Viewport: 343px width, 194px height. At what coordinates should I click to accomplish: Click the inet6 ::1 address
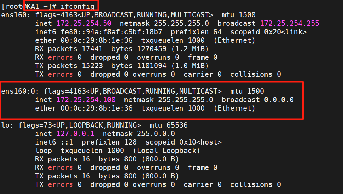[x=54, y=142]
